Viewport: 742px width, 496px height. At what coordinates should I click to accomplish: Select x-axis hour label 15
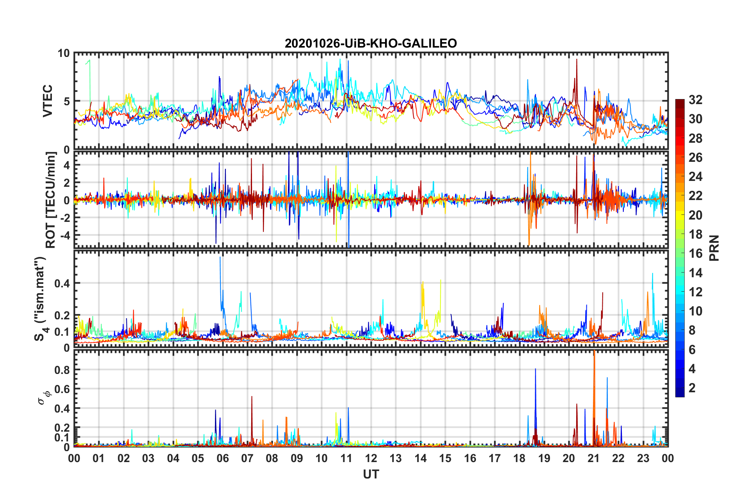point(445,458)
